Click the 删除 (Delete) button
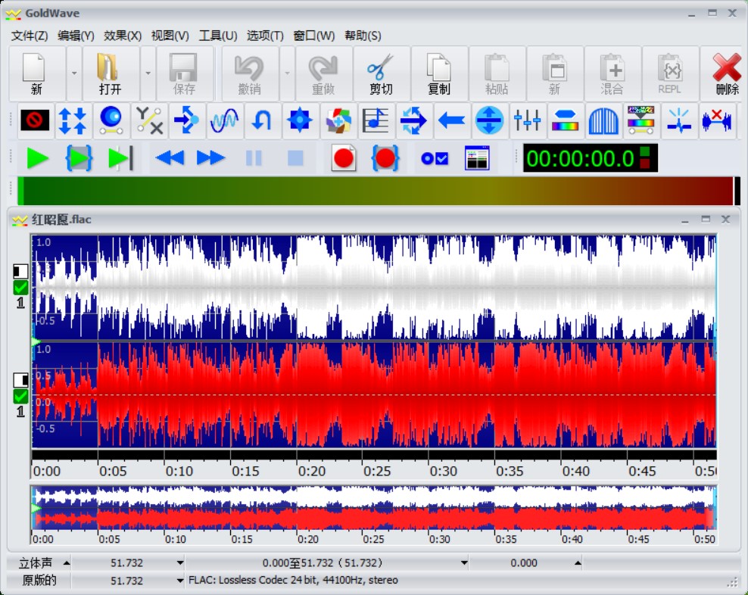The width and height of the screenshot is (748, 595). pyautogui.click(x=727, y=74)
